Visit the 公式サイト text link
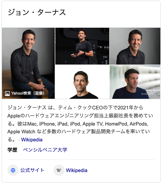The image size is (162, 184). [32, 170]
